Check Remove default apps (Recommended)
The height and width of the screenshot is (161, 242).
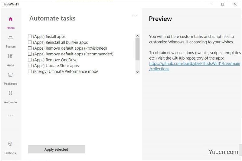click(x=30, y=54)
